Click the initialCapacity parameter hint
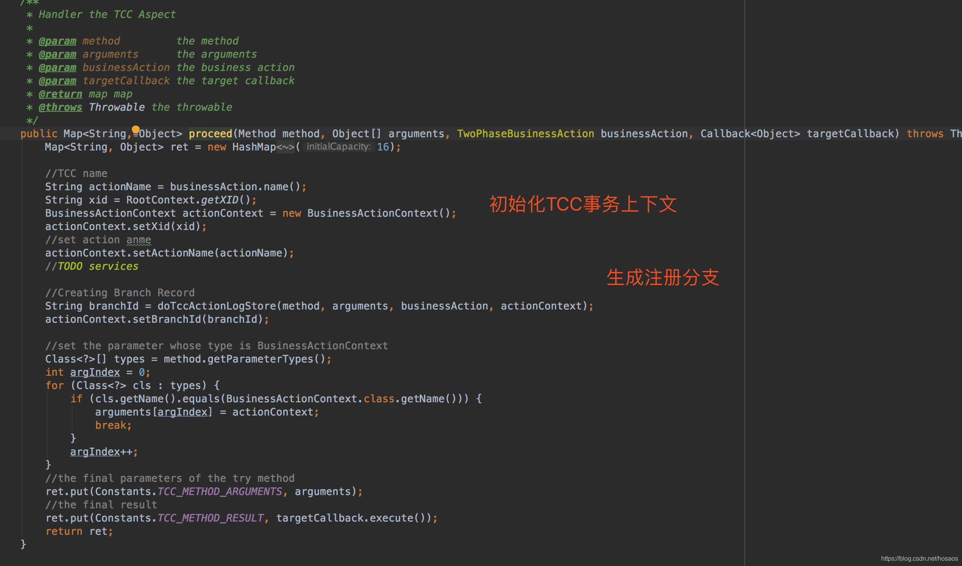This screenshot has height=566, width=962. coord(338,147)
